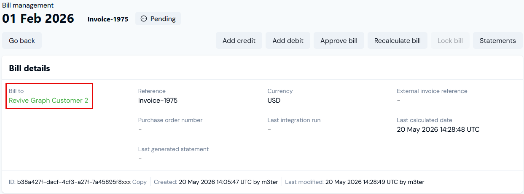Select the Last integration run label
524x194 pixels.
tap(294, 120)
